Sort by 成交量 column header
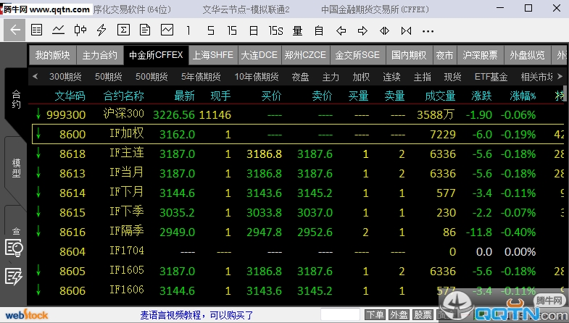The height and width of the screenshot is (323, 569). point(440,96)
